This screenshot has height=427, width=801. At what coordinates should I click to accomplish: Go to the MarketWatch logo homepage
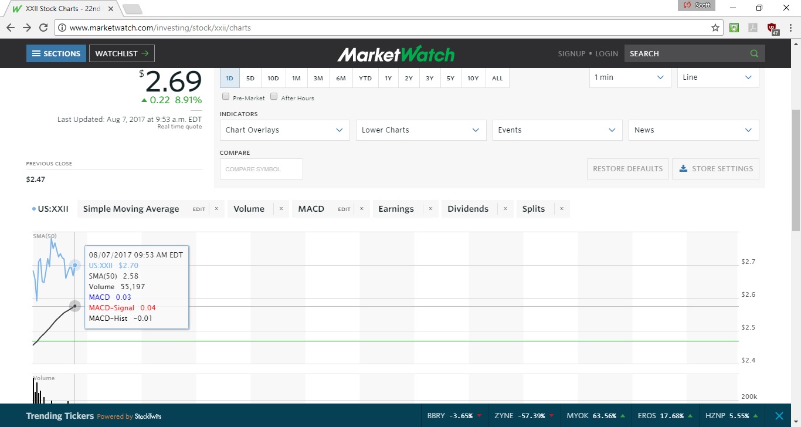396,53
